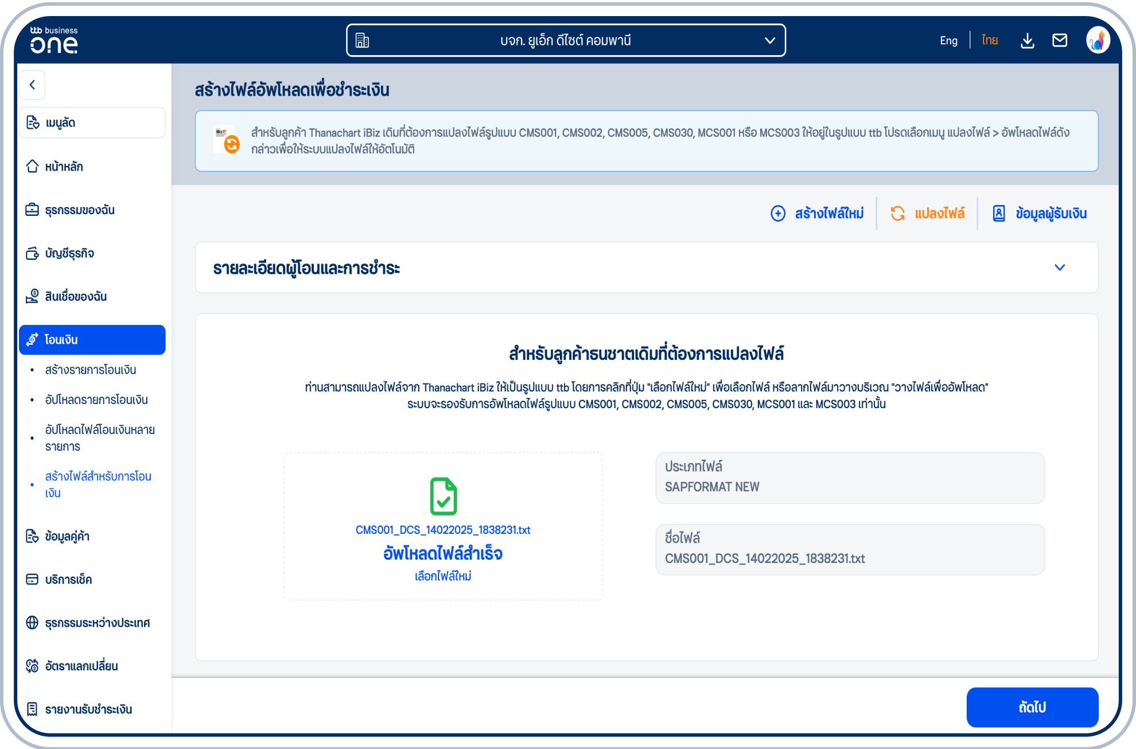Check สินเชื่อของฉัน my loans
Viewport: 1136px width, 749px height.
[x=76, y=296]
